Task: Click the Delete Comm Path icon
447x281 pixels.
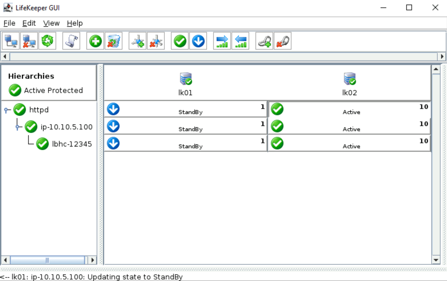Action: (156, 41)
